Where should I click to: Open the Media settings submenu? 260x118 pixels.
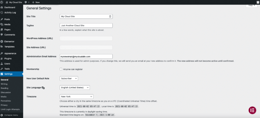tap(4, 97)
